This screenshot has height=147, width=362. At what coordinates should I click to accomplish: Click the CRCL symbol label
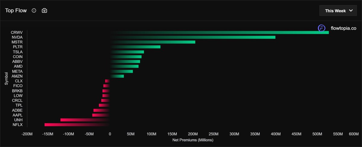[17, 100]
